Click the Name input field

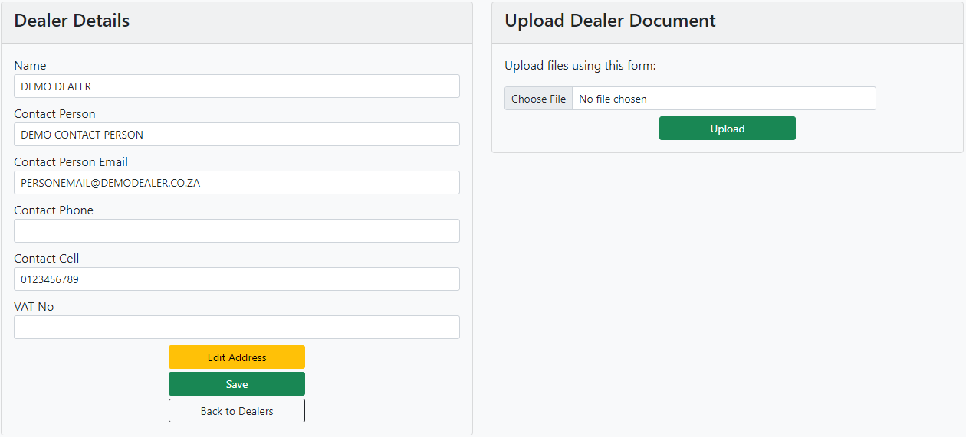click(x=236, y=86)
